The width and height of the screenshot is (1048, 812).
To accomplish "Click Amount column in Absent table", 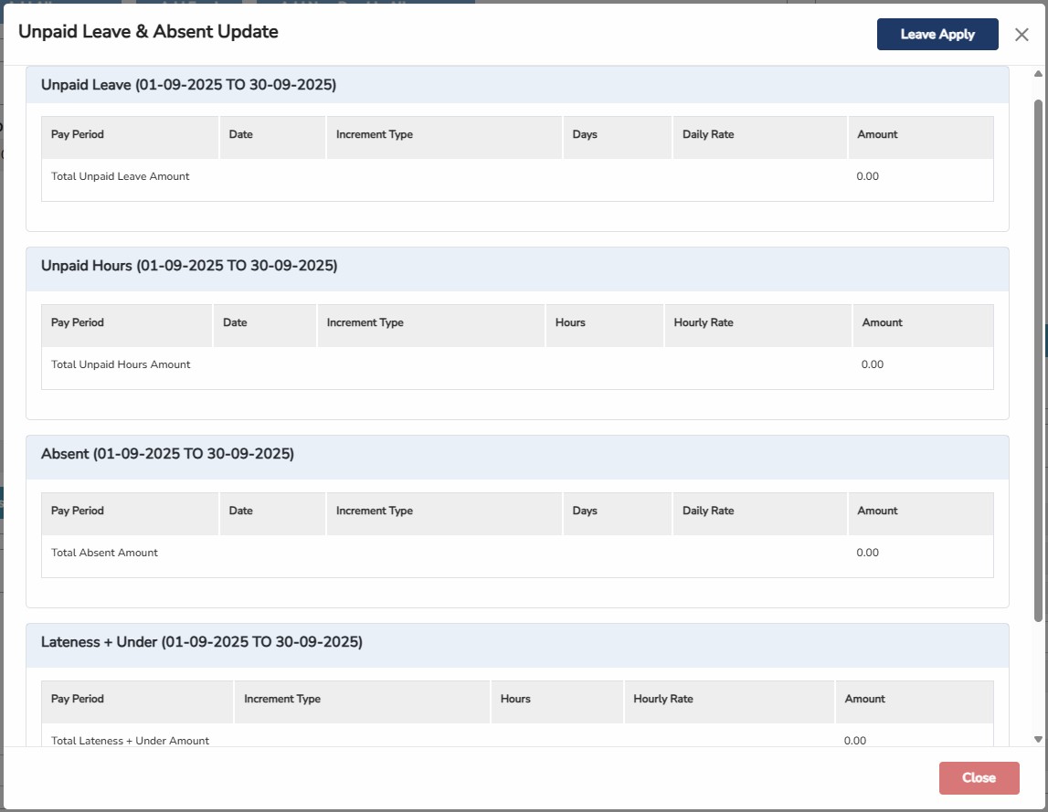I will click(877, 511).
